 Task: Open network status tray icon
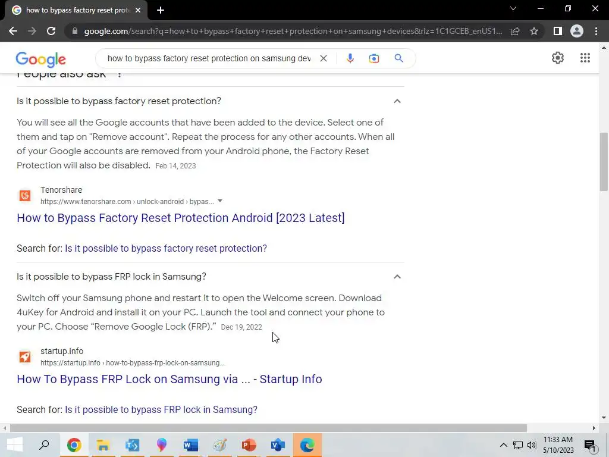pos(518,445)
